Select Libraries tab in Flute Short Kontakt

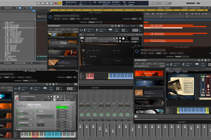tap(51, 29)
